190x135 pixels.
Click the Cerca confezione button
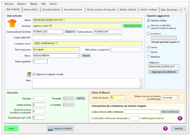[x=170, y=112]
